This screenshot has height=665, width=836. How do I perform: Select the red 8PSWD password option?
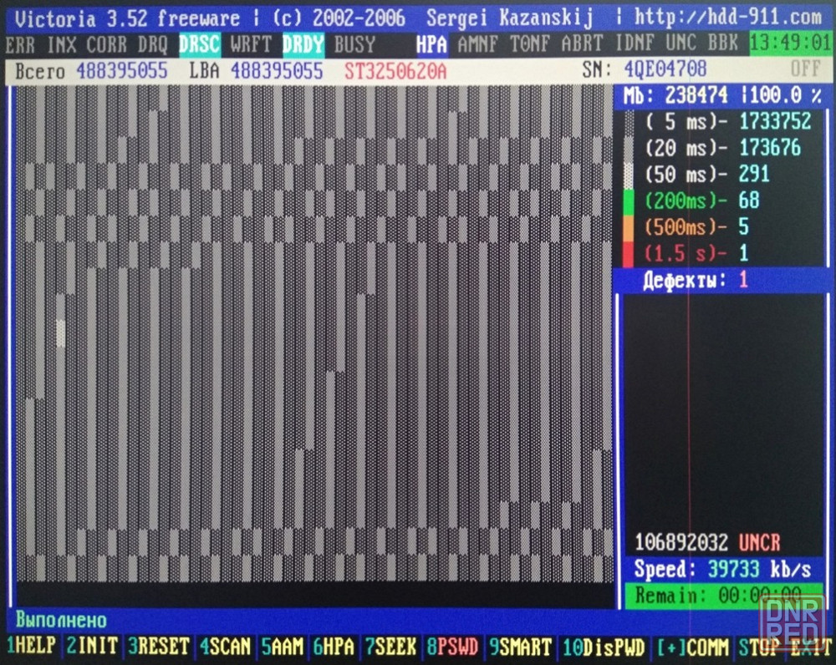[x=452, y=647]
